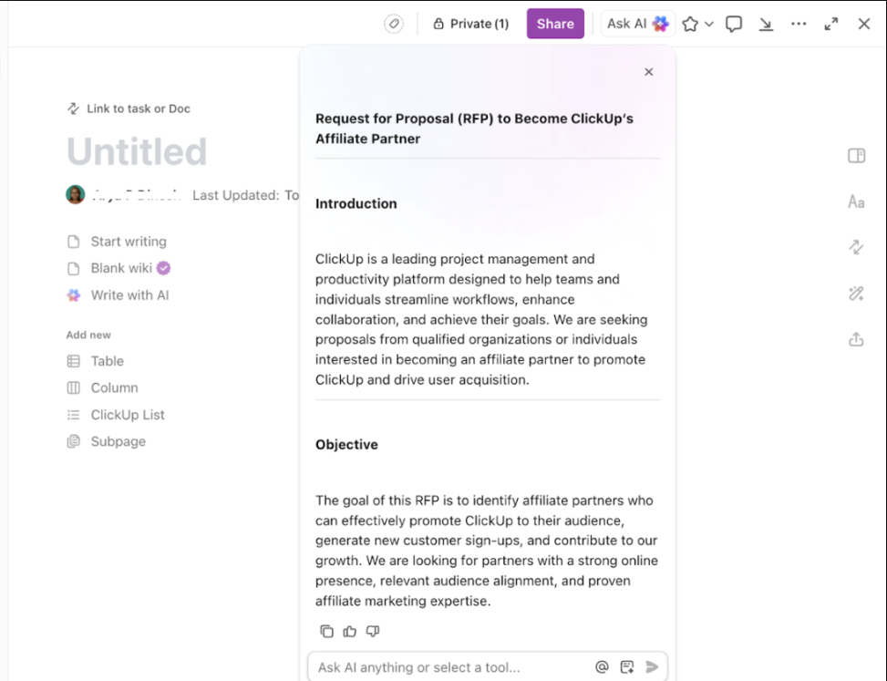
Task: Click the @ mention icon in the AI bar
Action: [601, 666]
